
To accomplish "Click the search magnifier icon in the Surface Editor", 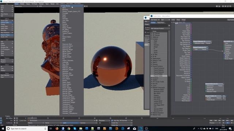I will point(146,32).
